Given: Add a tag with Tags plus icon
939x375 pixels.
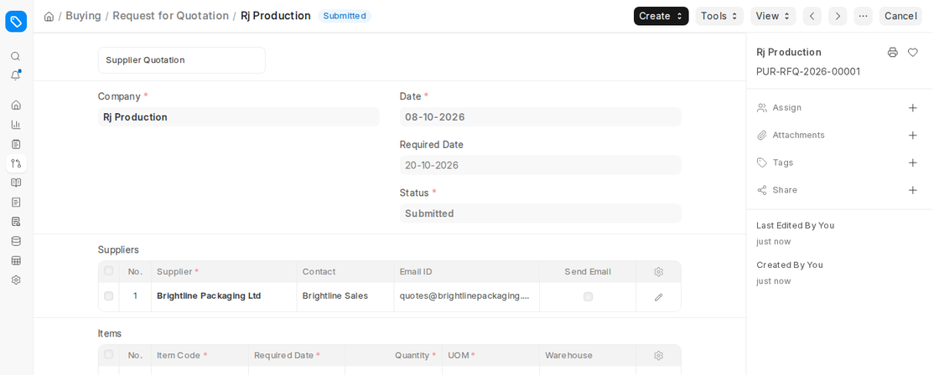Looking at the screenshot, I should click(913, 162).
